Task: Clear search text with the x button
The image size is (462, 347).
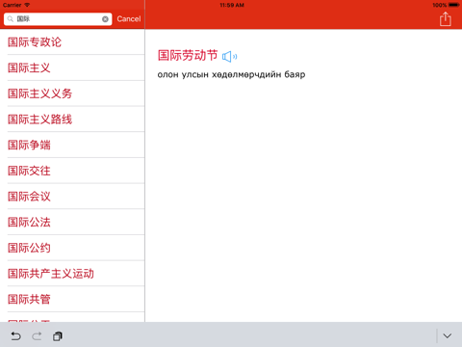Action: point(105,19)
